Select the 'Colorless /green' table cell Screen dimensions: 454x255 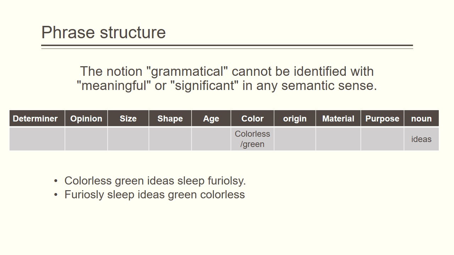[253, 139]
